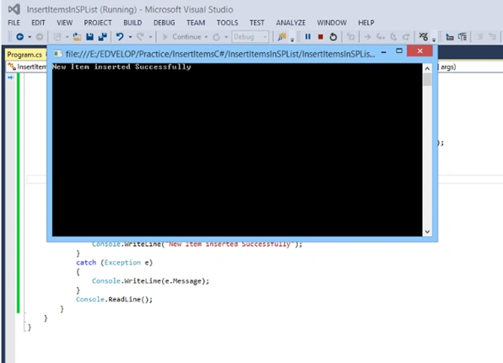Click the Hex display code-map icon

[x=424, y=37]
